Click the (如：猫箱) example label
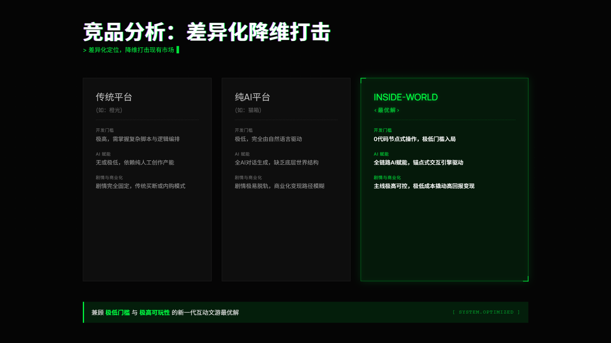The width and height of the screenshot is (611, 343). pyautogui.click(x=248, y=110)
